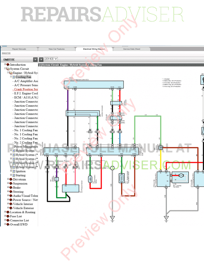The width and height of the screenshot is (204, 272).
Task: Click the open-book icon beside Engine / Hybrid Sys
Action: tap(11, 73)
